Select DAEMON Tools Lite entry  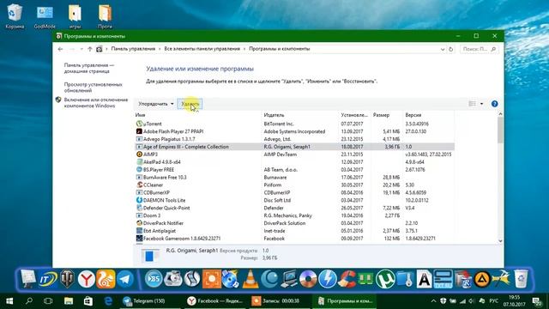tap(294, 200)
